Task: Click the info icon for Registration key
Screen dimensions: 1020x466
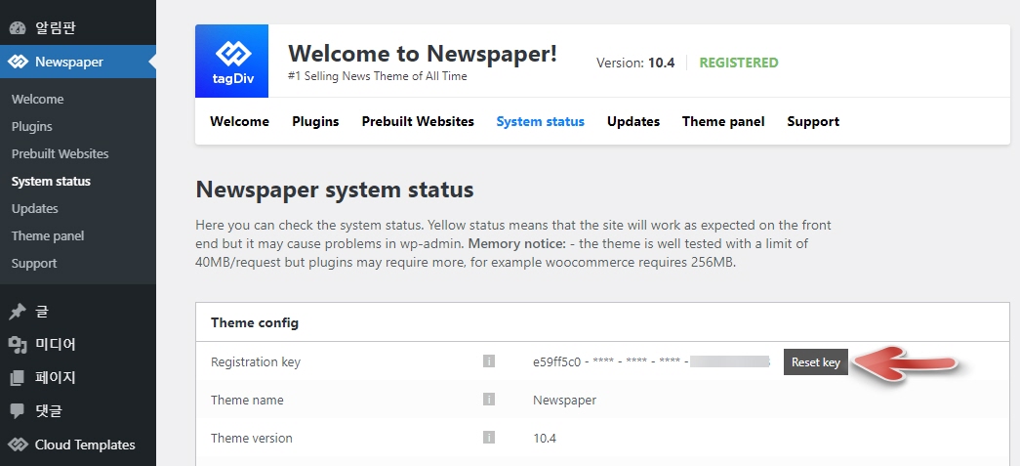Action: tap(489, 360)
